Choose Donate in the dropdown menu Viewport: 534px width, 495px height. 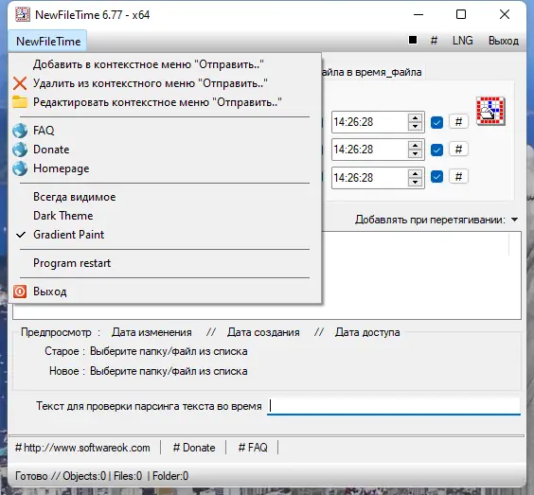click(x=165, y=150)
